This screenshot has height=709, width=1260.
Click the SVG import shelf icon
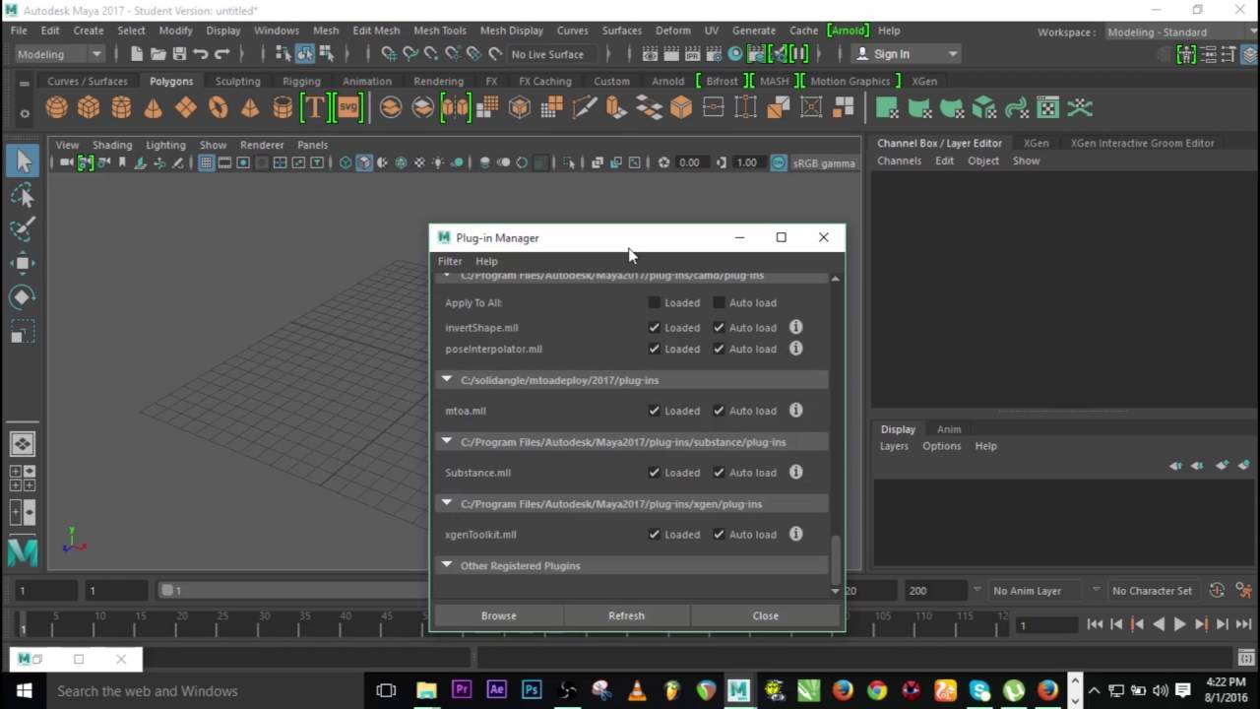(x=348, y=108)
